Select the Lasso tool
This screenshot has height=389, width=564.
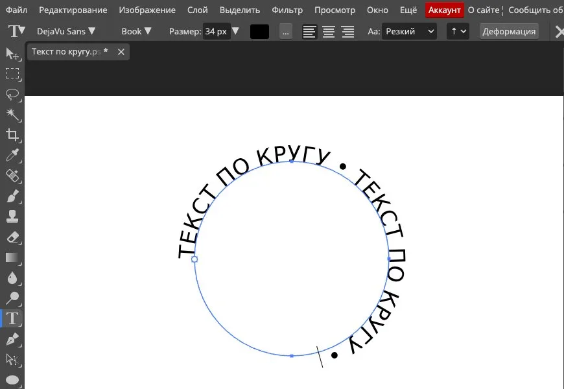[x=12, y=94]
